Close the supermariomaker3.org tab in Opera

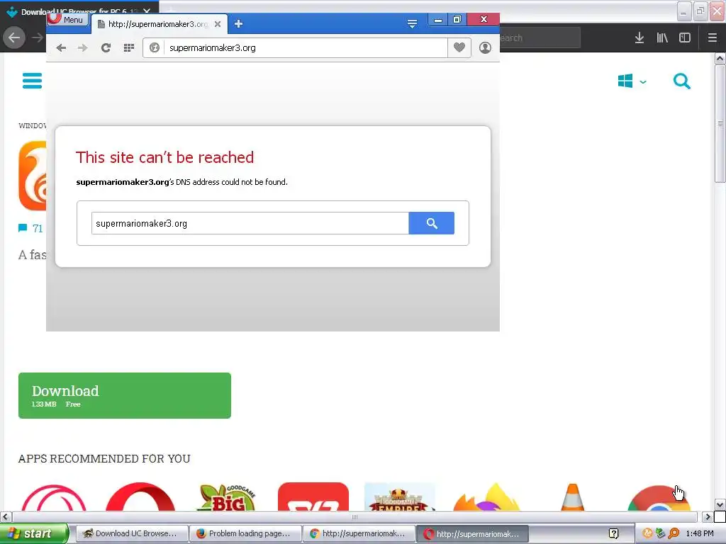coord(218,24)
